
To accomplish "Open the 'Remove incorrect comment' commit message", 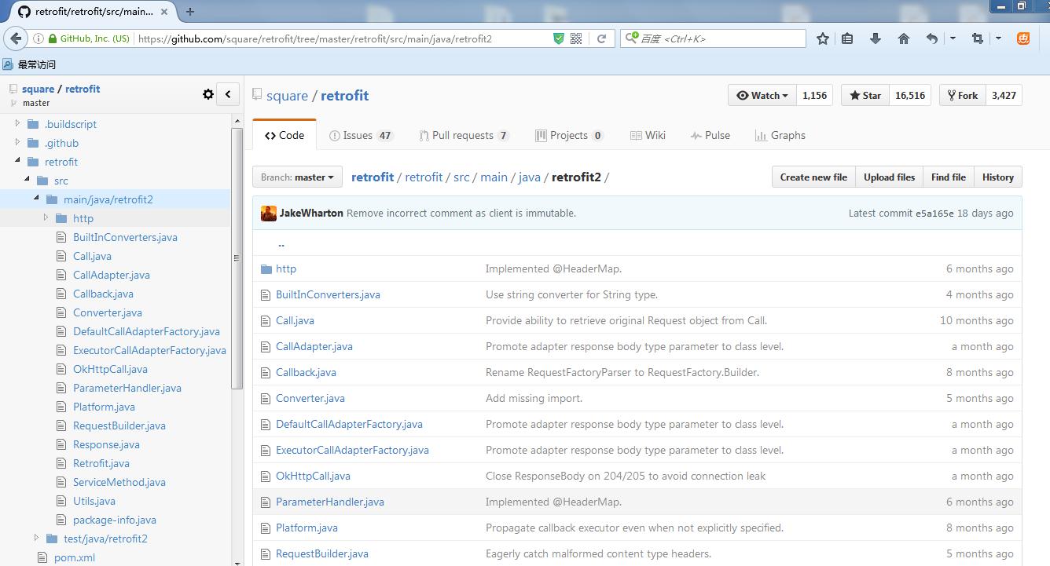I will click(x=461, y=214).
